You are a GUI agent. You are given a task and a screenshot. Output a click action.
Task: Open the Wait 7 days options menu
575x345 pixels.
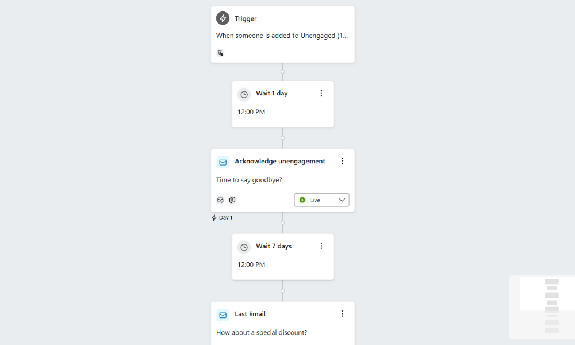click(321, 246)
